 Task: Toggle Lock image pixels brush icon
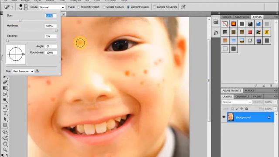pyautogui.click(x=237, y=109)
